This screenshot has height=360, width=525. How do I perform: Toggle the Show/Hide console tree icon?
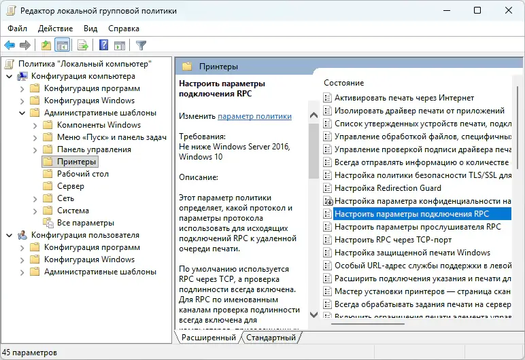63,45
